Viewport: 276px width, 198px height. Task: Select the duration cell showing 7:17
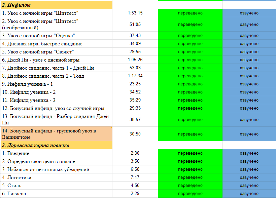[x=135, y=177]
